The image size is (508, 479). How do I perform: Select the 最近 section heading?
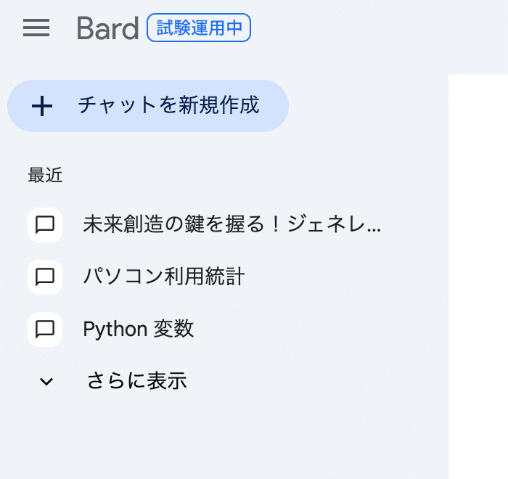(x=45, y=176)
